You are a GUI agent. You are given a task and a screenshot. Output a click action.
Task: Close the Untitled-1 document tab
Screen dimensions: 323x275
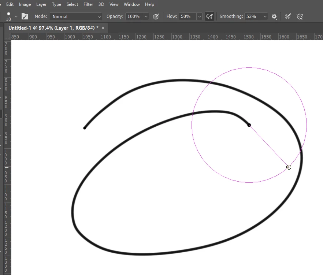[x=103, y=28]
